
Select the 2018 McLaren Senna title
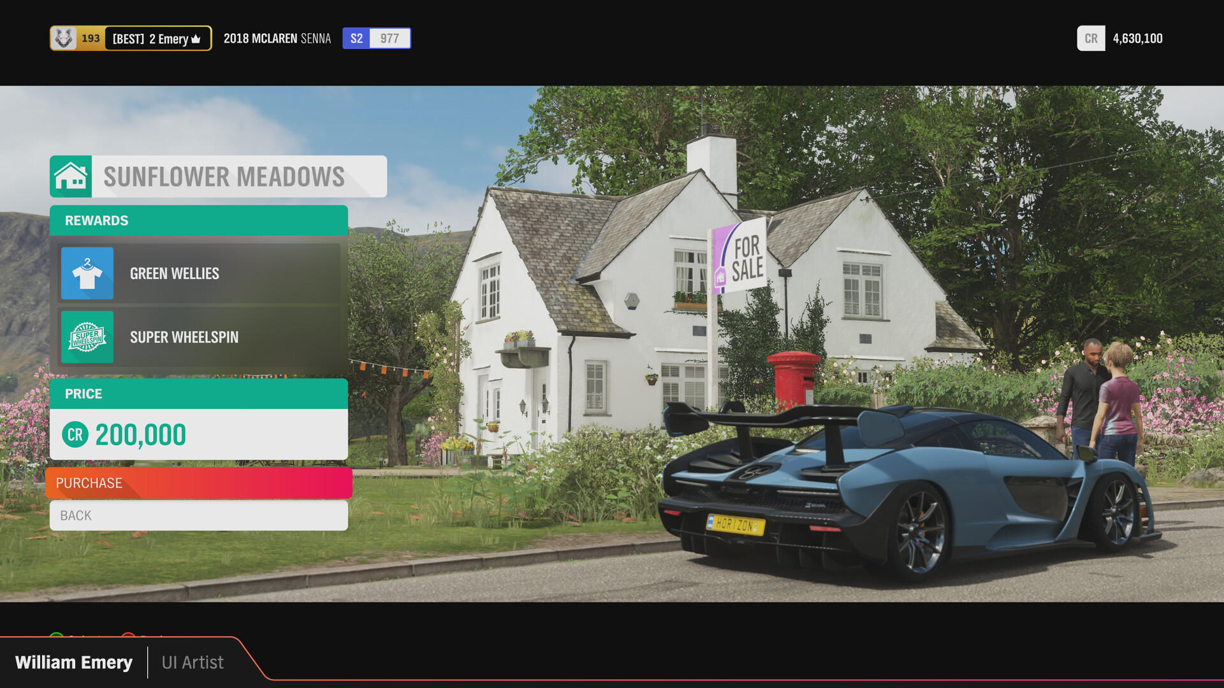(277, 38)
